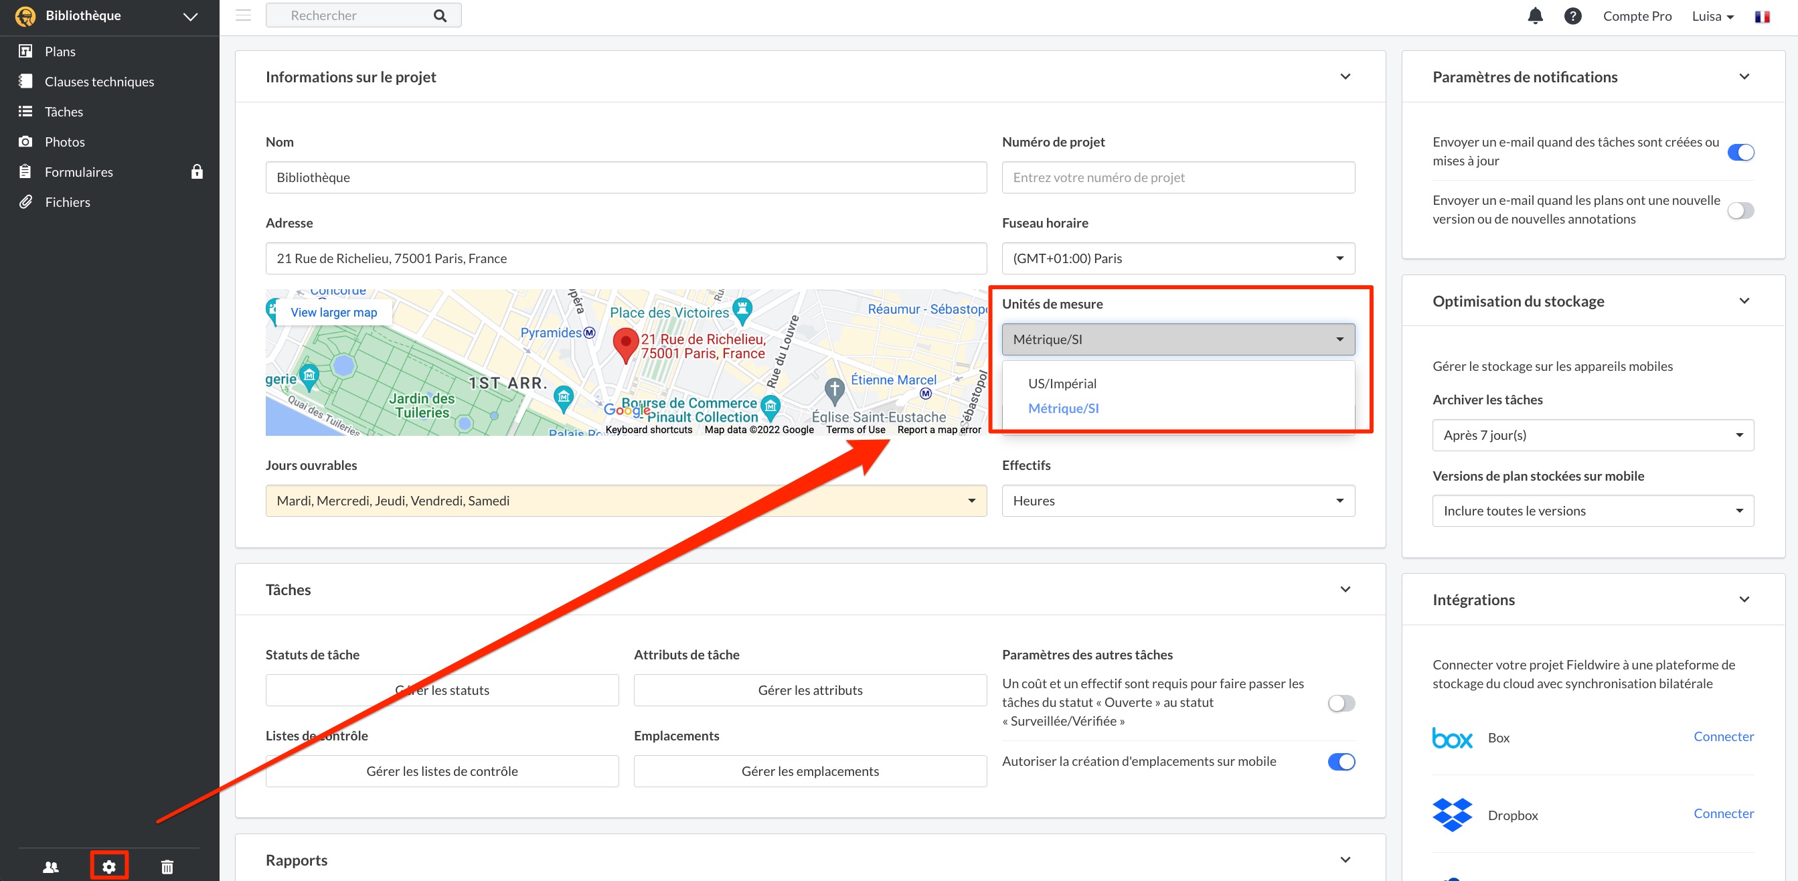Image resolution: width=1798 pixels, height=881 pixels.
Task: Open the help question mark icon
Action: pyautogui.click(x=1572, y=15)
